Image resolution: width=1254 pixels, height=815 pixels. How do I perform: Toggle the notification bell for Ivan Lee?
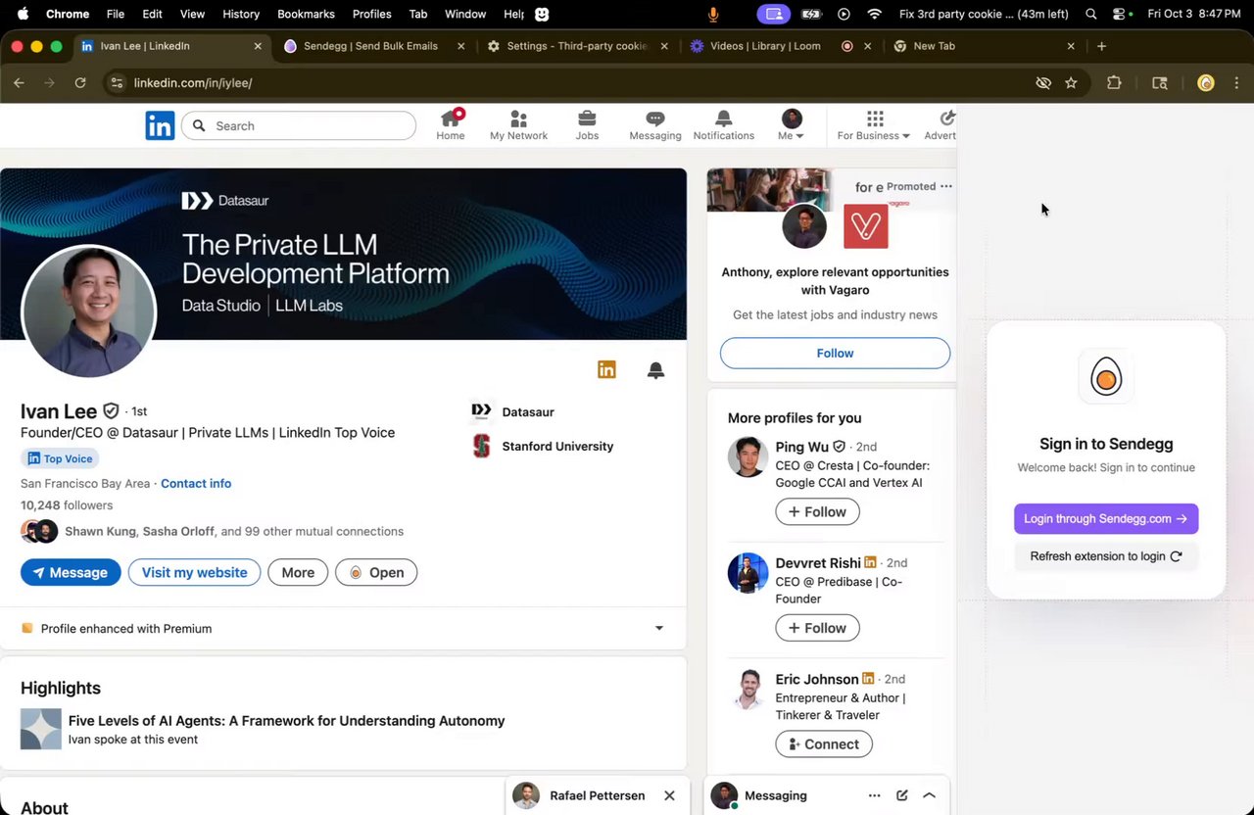656,369
